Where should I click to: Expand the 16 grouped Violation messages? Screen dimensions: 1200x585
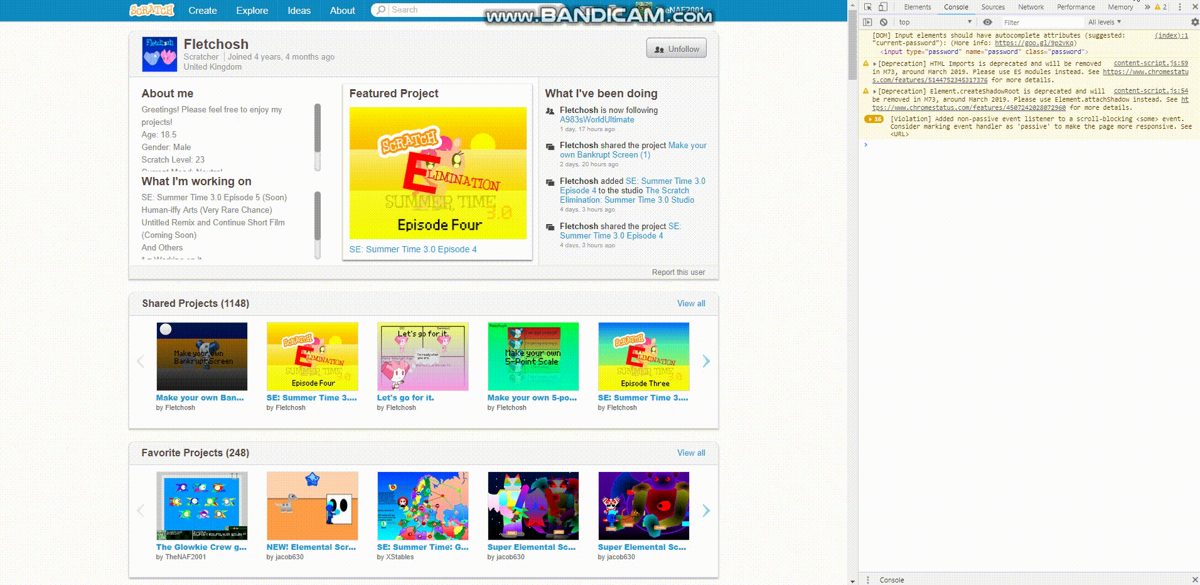(x=874, y=119)
